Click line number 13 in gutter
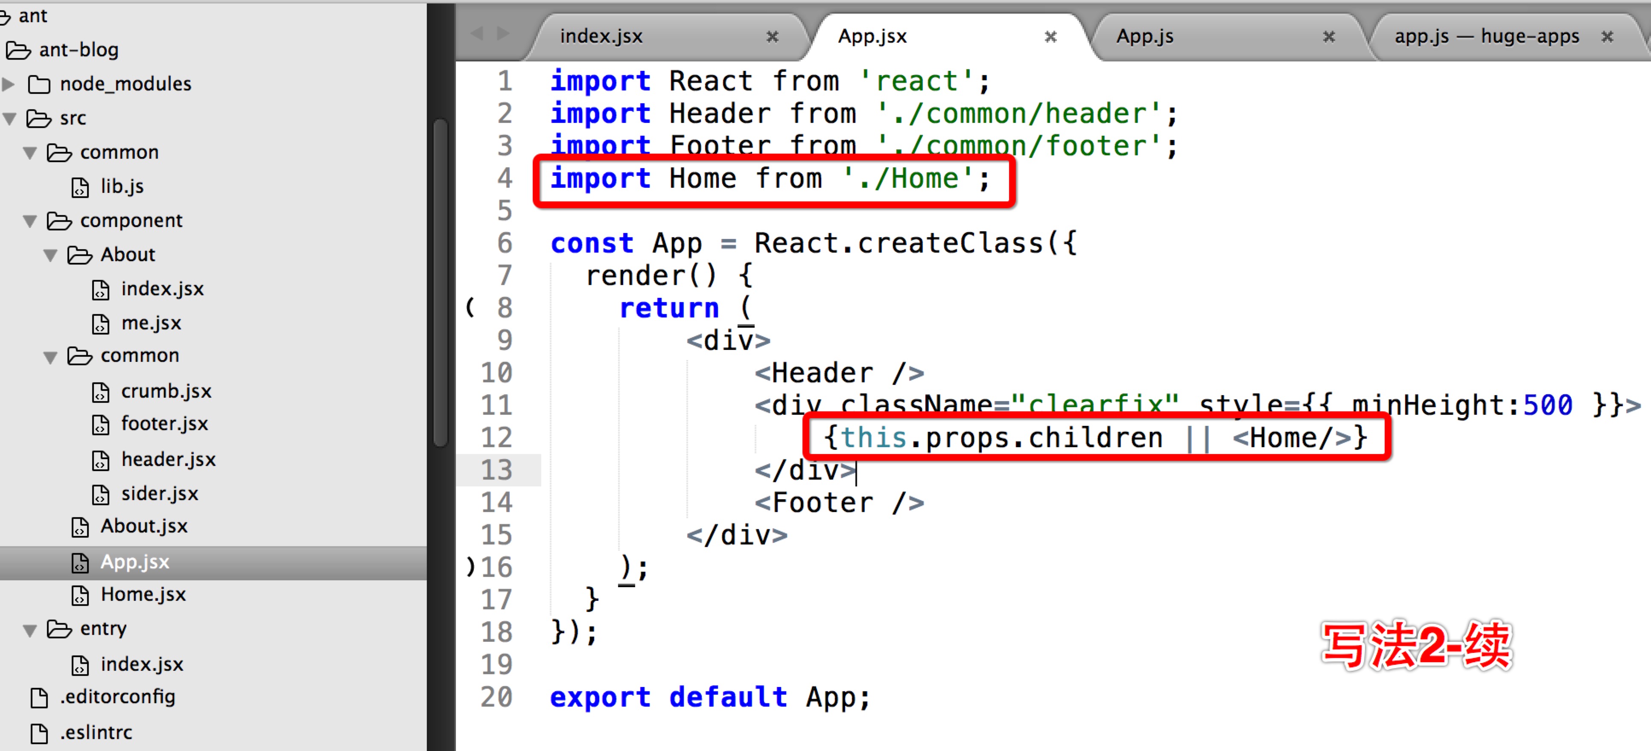This screenshot has height=751, width=1651. 497,470
